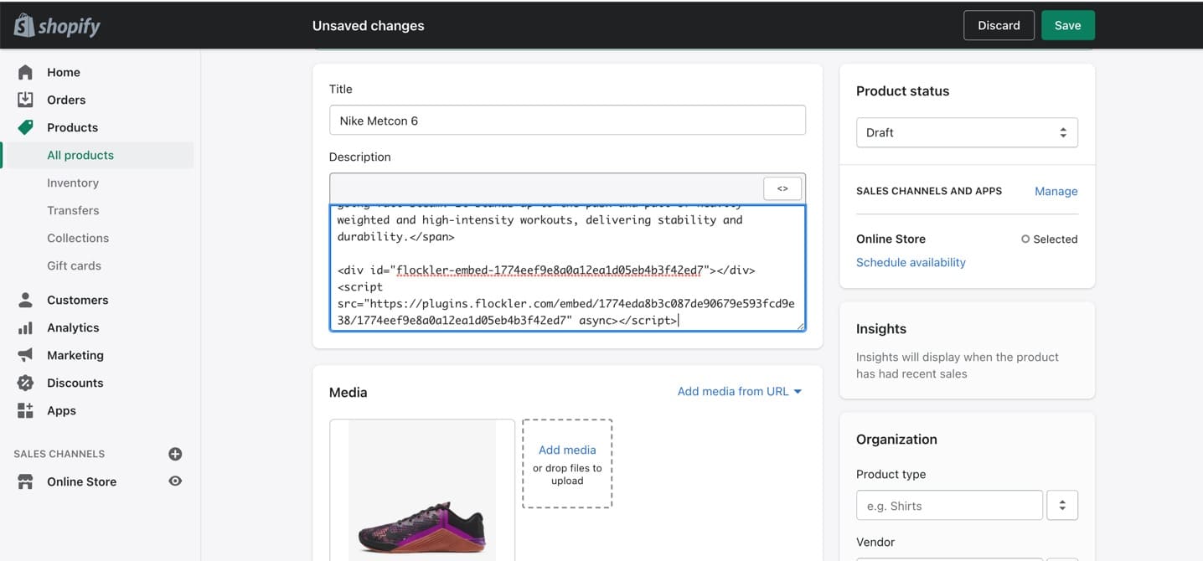1203x561 pixels.
Task: View Online Store with eye icon
Action: [x=175, y=481]
